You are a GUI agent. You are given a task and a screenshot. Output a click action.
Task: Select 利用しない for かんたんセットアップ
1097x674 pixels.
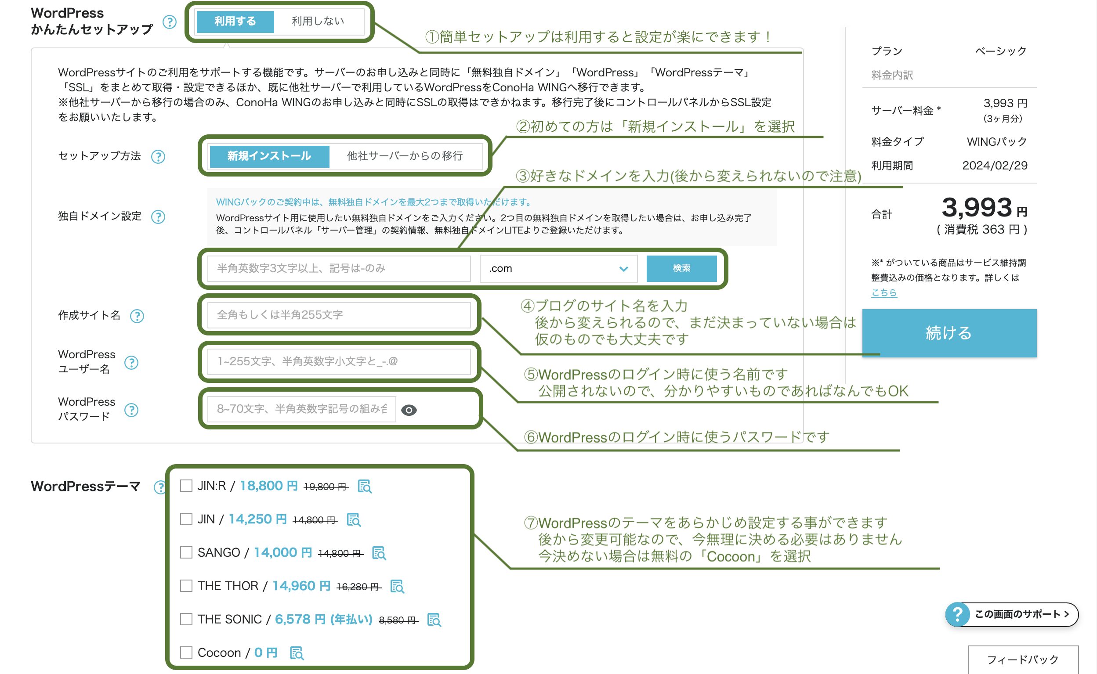pos(319,22)
